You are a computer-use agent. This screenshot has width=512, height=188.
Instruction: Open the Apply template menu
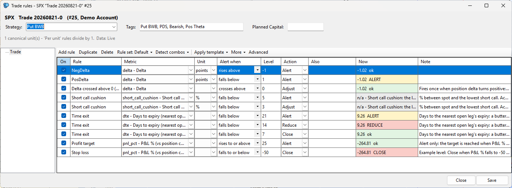211,52
